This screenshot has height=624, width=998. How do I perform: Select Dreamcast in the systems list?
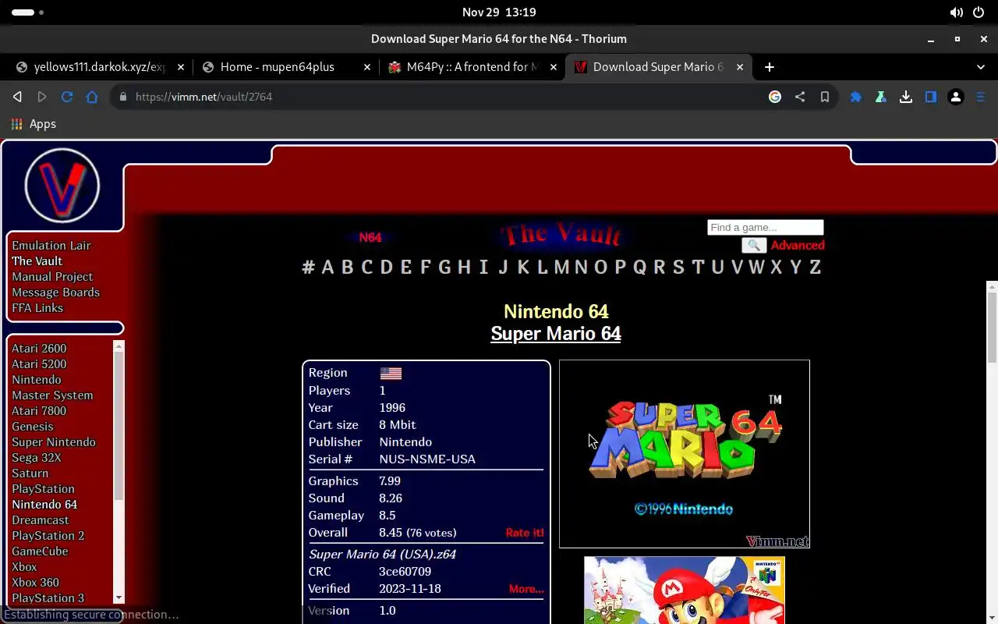tap(41, 520)
